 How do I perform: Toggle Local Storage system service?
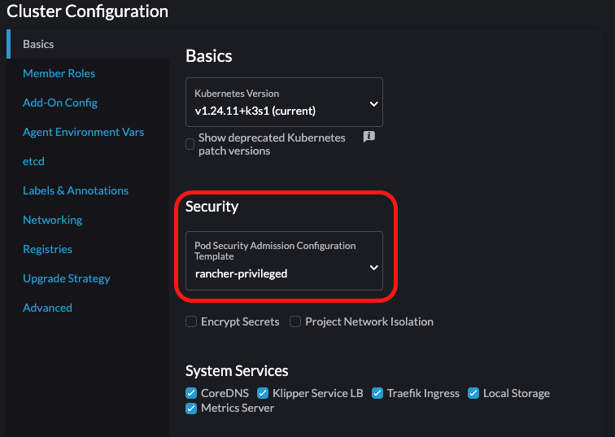coord(473,393)
